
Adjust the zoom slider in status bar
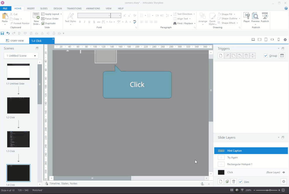tap(270, 190)
